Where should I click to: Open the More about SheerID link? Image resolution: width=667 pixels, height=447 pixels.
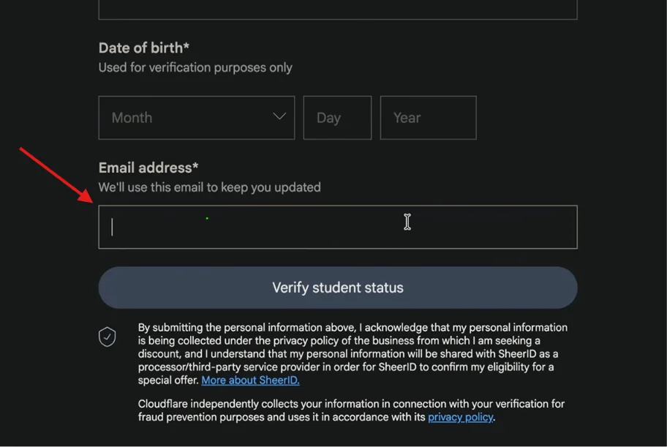[x=251, y=380]
